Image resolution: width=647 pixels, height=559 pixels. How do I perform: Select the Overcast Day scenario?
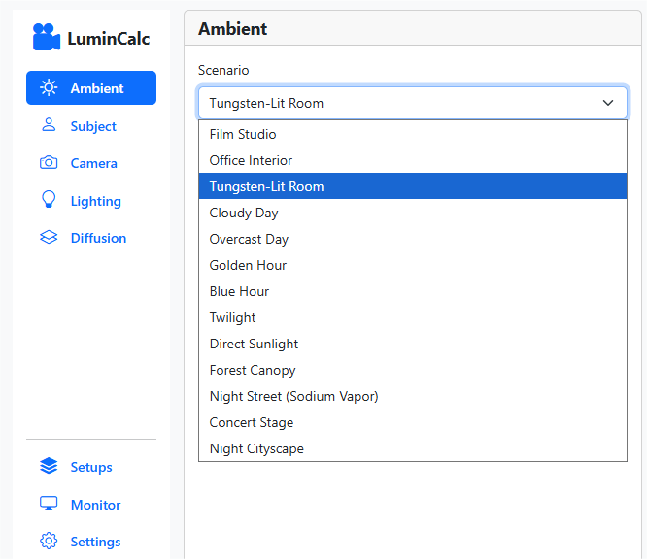(x=249, y=239)
